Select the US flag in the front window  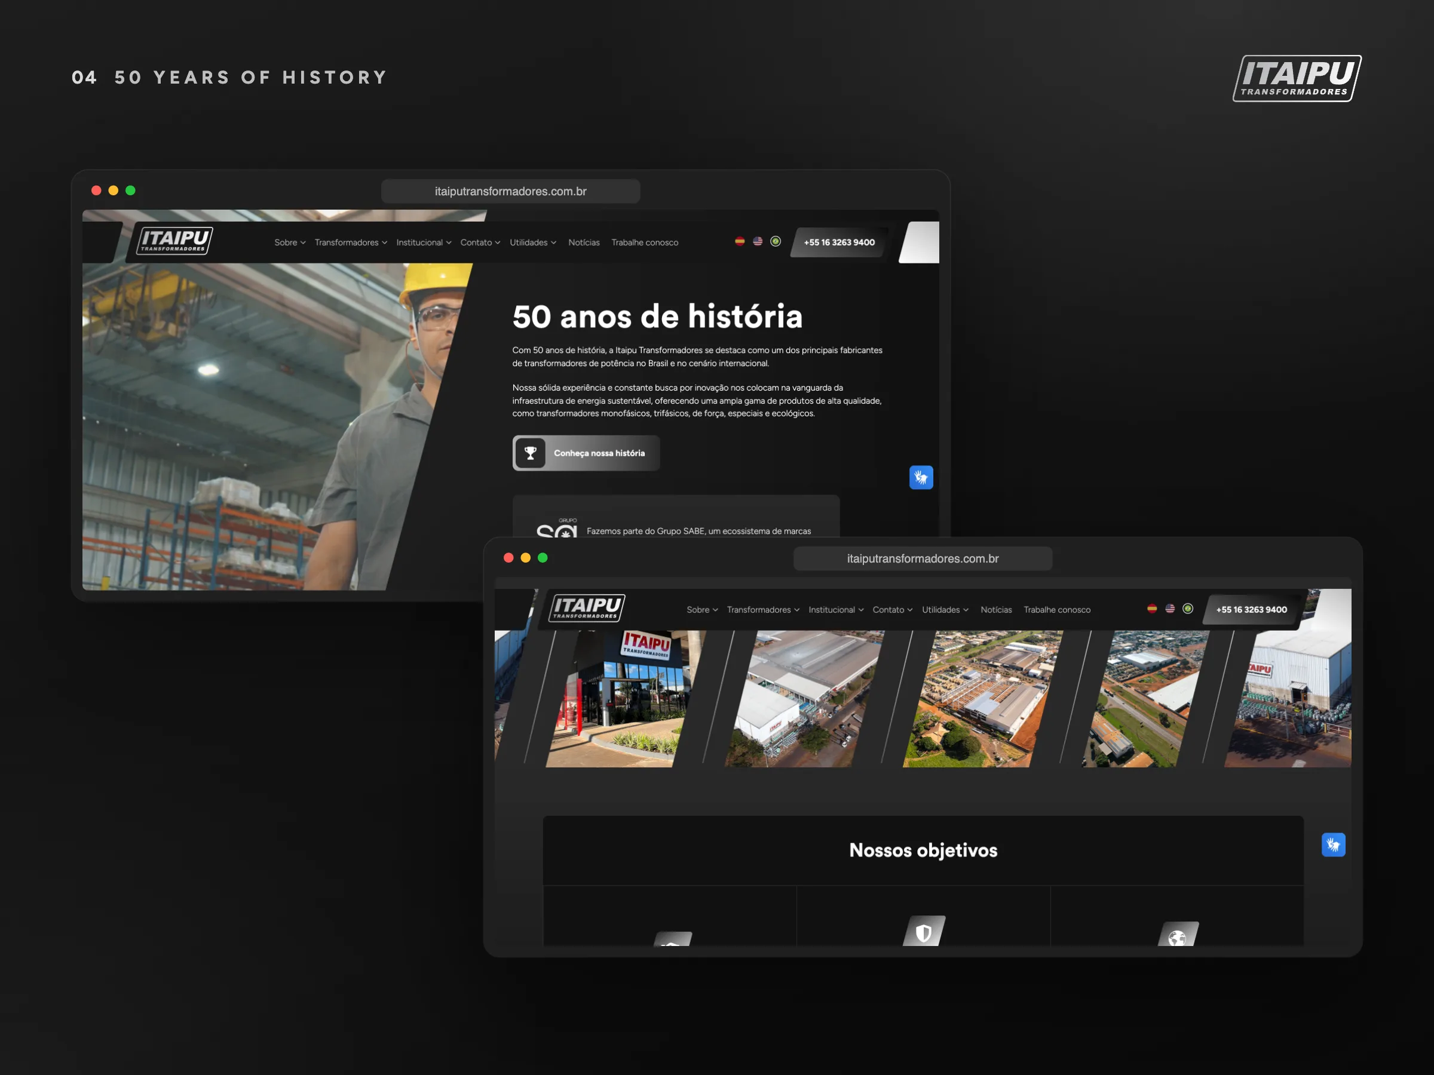[x=1170, y=609]
